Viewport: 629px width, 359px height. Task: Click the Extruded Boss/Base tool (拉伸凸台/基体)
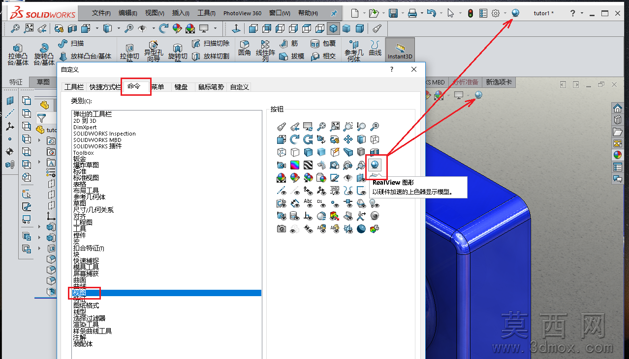(x=18, y=54)
